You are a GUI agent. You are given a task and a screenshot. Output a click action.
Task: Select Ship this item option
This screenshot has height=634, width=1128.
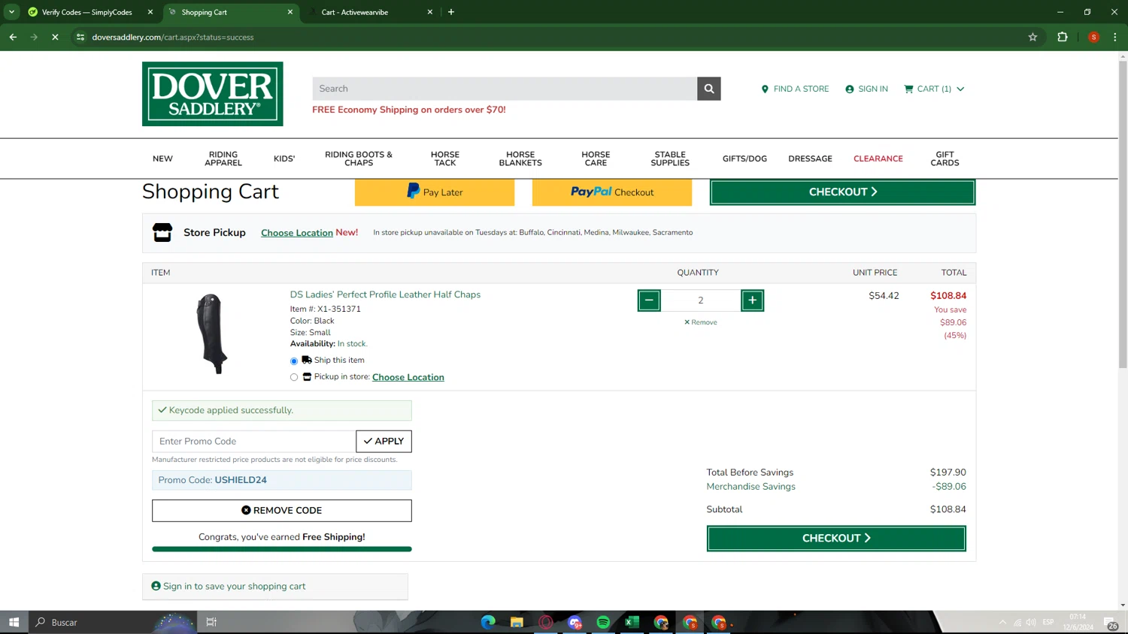(294, 361)
